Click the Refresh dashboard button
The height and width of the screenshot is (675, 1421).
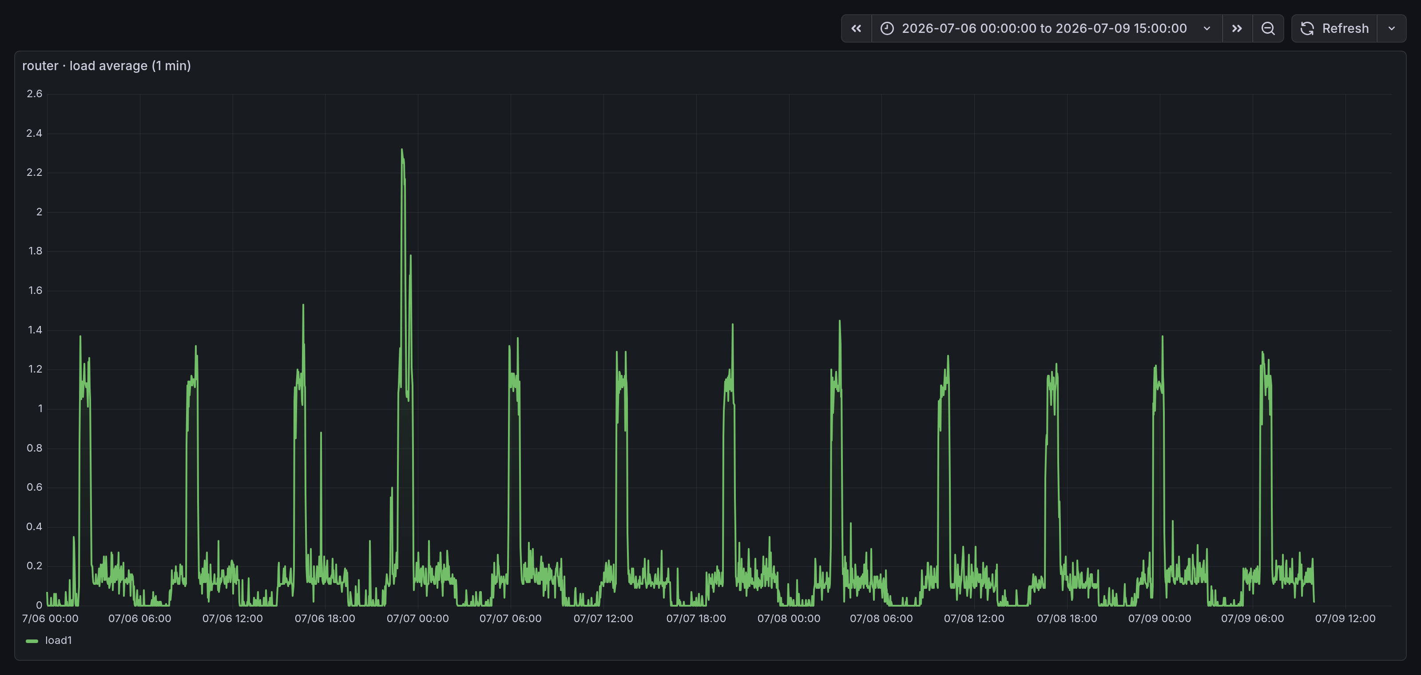point(1334,29)
